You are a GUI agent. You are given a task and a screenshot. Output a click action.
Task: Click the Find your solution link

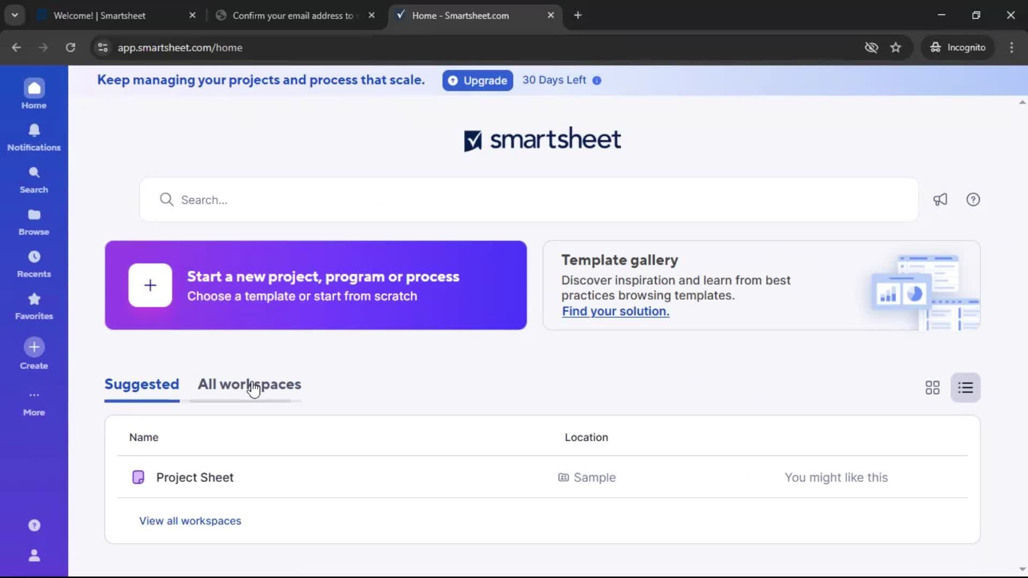coord(615,311)
